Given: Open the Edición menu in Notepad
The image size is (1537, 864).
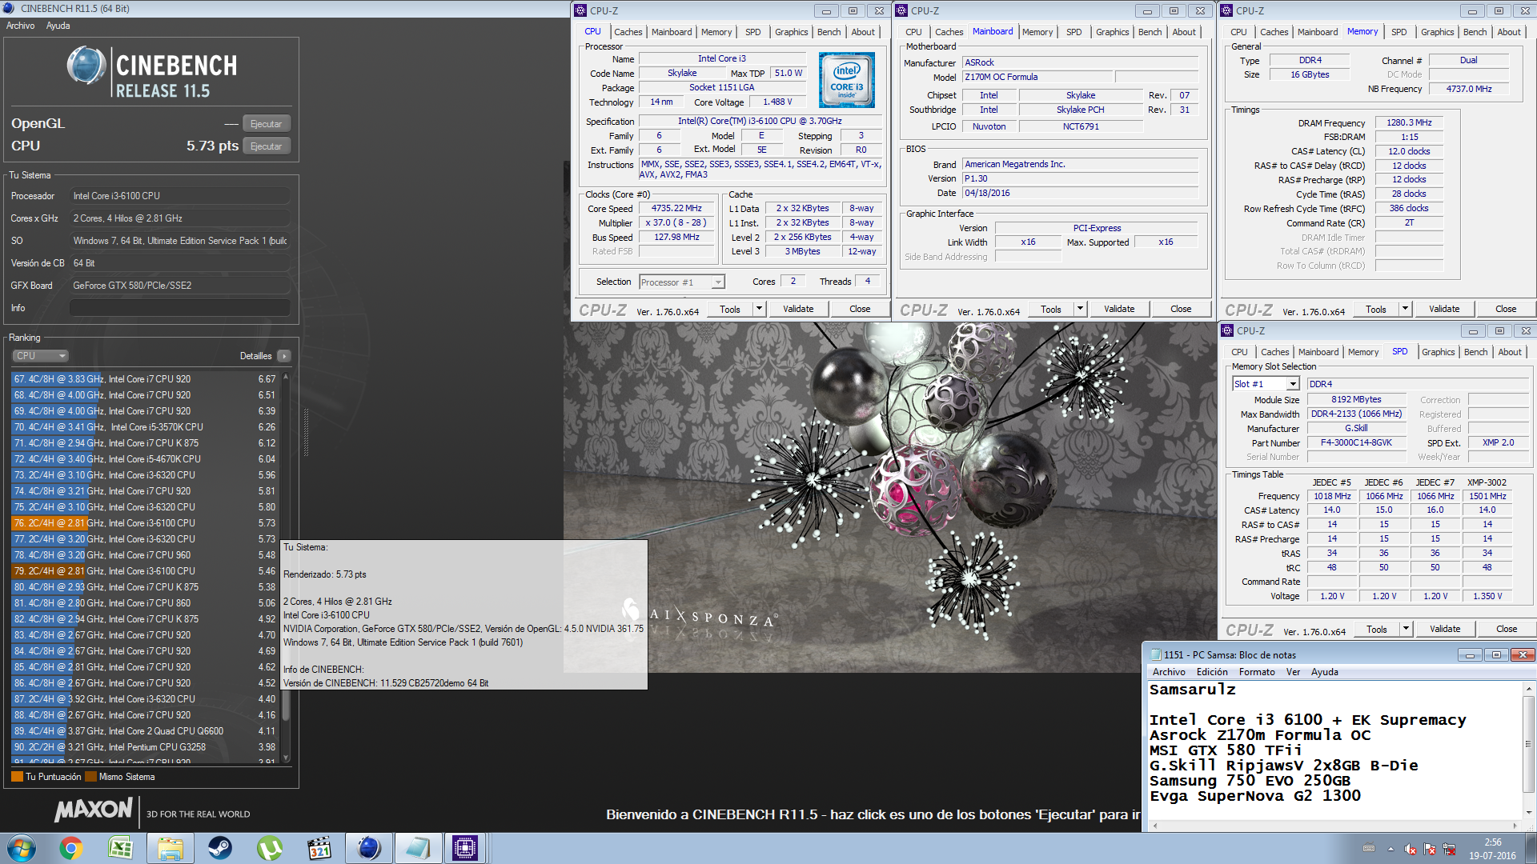Looking at the screenshot, I should click(1212, 672).
